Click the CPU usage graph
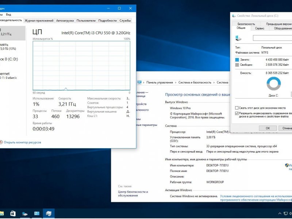Screen dimensions: 292x219 (x=81, y=66)
